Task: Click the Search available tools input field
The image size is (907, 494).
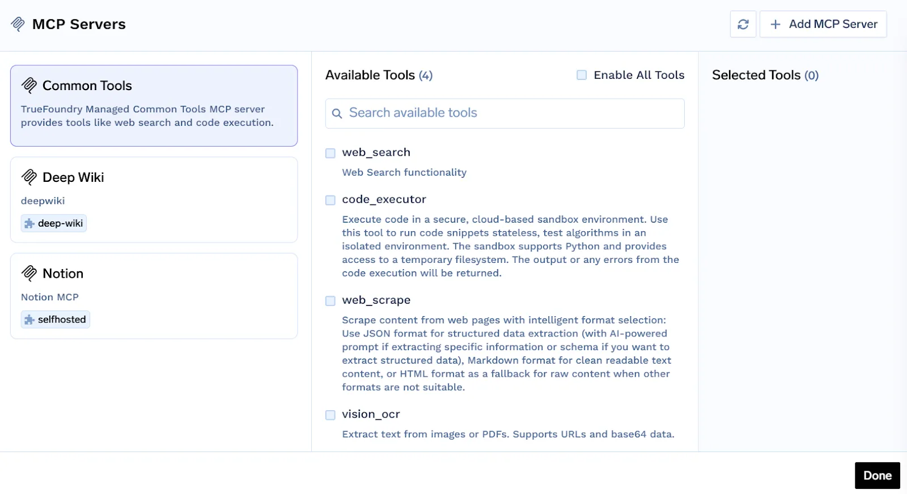Action: click(x=505, y=113)
